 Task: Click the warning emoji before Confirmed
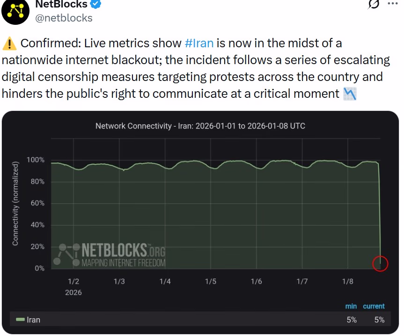[9, 44]
